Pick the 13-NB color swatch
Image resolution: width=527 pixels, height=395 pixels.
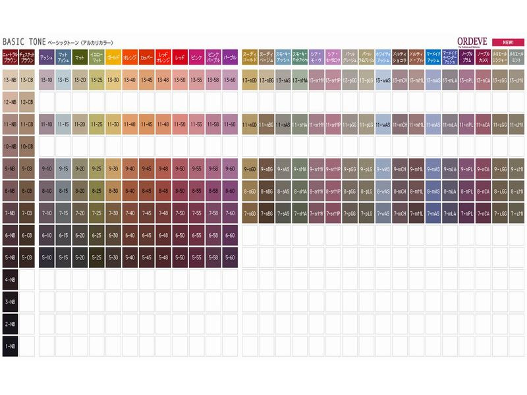[10, 80]
